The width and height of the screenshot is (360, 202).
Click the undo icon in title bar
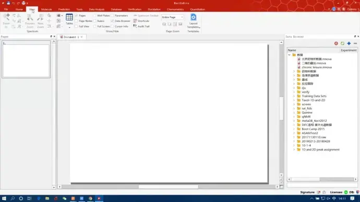[x=14, y=3]
